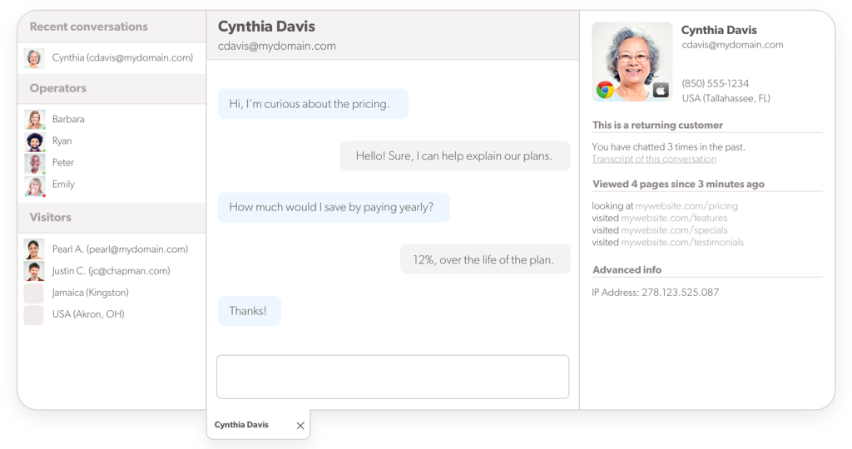Select the Jamaica (Kingston) visitor
This screenshot has width=852, height=449.
tap(90, 293)
